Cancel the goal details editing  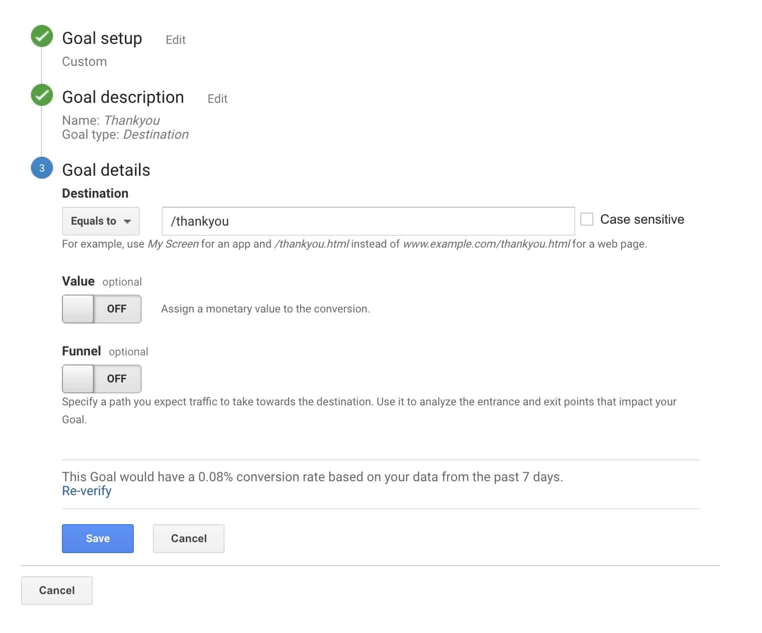(x=188, y=538)
